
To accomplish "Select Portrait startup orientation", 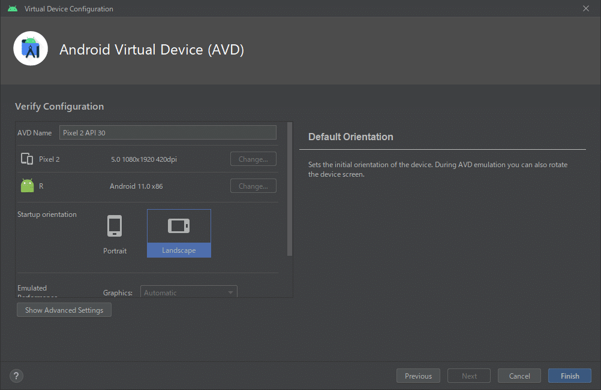I will (x=115, y=234).
